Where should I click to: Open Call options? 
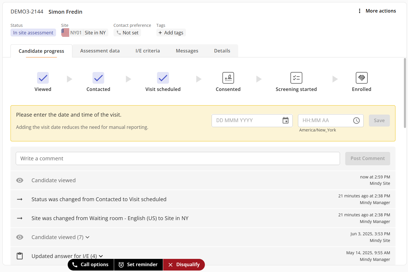click(x=91, y=264)
